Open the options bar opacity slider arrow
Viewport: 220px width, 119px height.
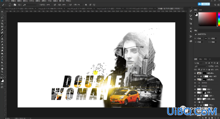click(51, 5)
